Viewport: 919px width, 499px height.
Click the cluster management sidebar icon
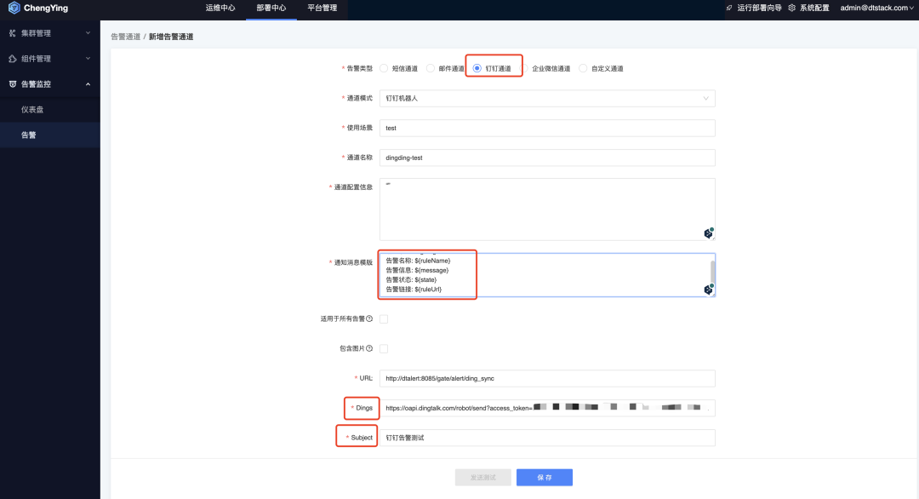pyautogui.click(x=12, y=33)
